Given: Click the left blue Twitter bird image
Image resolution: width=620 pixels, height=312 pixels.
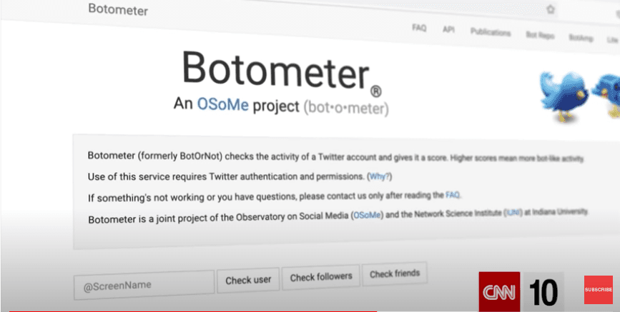Looking at the screenshot, I should [565, 95].
